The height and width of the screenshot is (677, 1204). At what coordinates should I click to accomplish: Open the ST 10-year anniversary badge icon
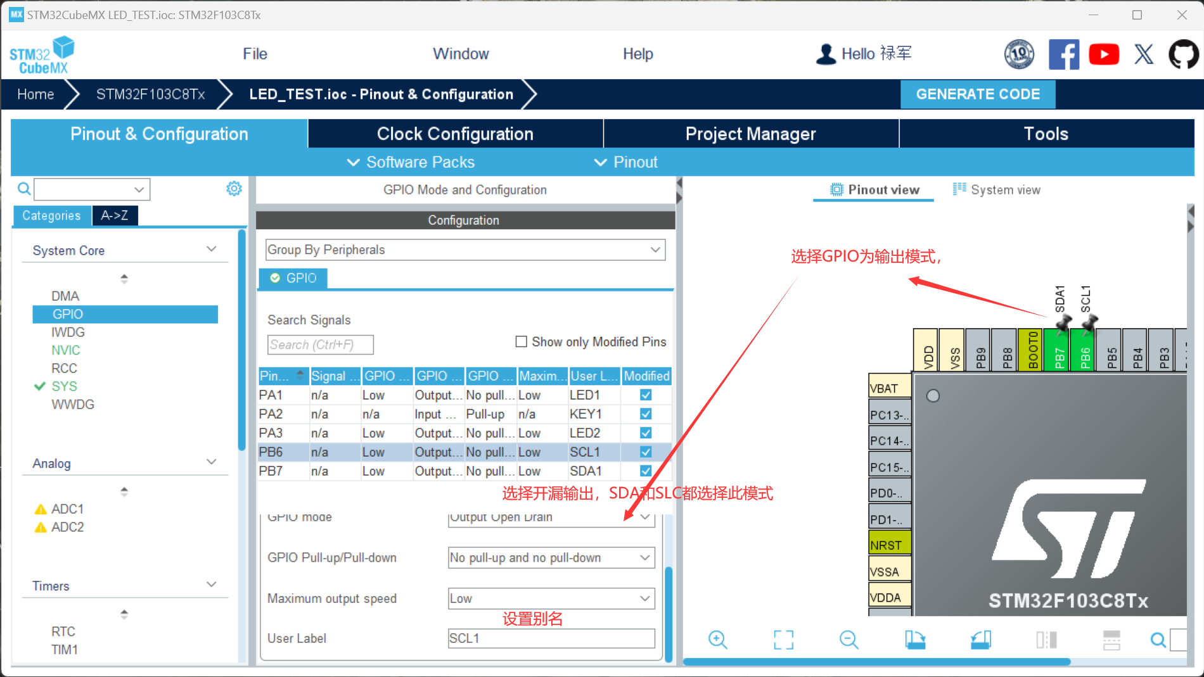pos(1019,54)
